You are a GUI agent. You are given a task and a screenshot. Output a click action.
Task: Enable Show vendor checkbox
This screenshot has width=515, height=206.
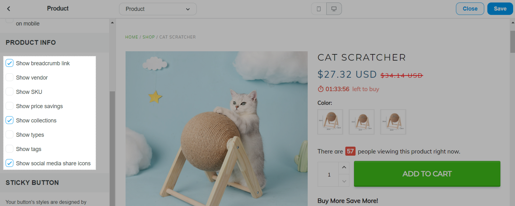10,77
